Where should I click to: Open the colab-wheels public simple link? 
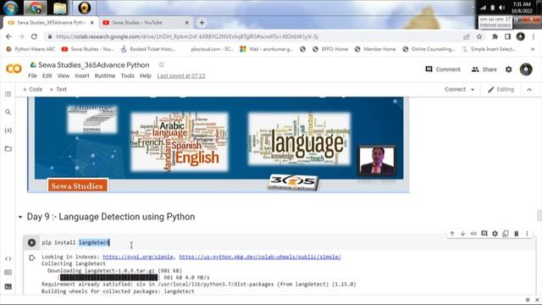tap(260, 257)
